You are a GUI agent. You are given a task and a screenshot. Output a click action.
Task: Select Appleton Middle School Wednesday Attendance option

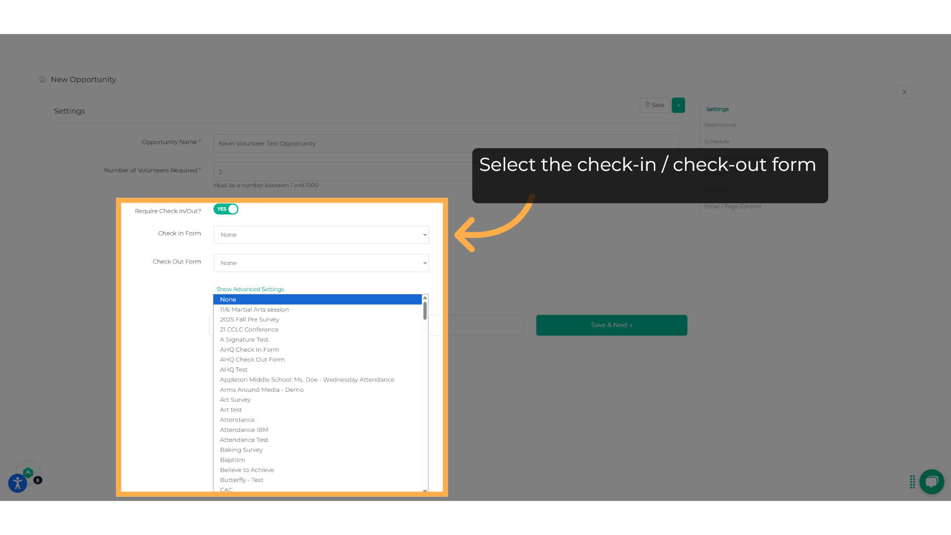(317, 380)
